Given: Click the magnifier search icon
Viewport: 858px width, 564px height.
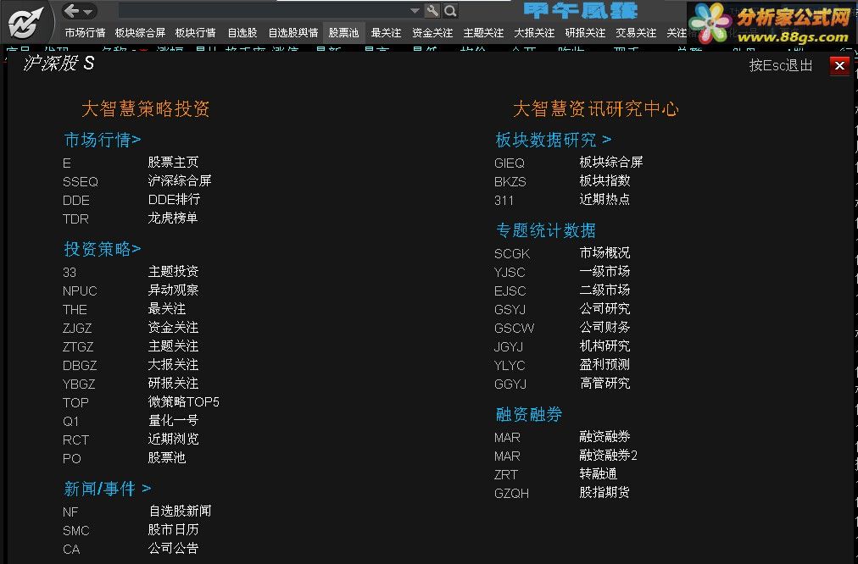Looking at the screenshot, I should [x=450, y=10].
